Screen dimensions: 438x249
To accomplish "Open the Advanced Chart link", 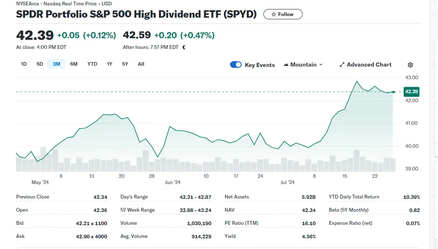I will 365,65.
